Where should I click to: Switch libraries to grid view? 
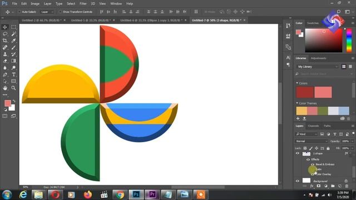click(x=344, y=67)
